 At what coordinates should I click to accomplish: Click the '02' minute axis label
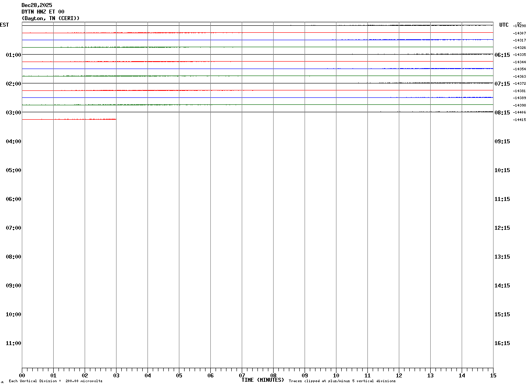85,375
